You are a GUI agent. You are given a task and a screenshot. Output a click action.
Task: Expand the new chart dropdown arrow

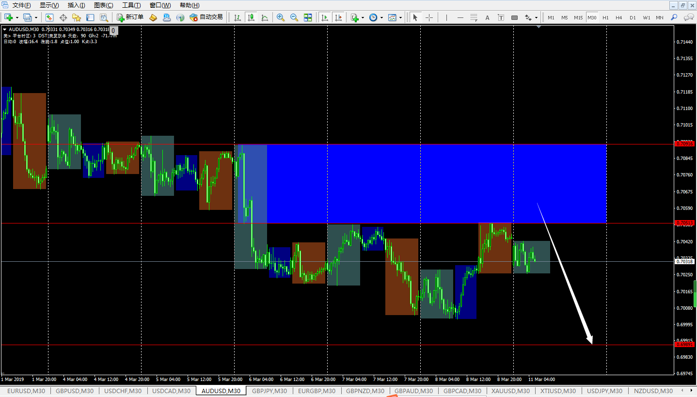(17, 17)
